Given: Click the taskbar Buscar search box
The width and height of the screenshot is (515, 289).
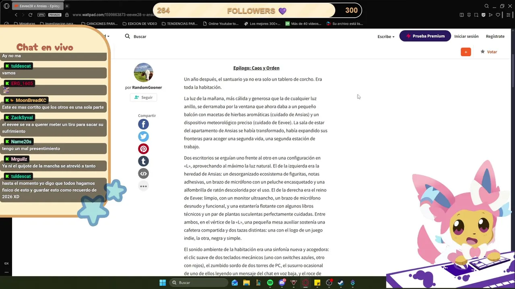Looking at the screenshot, I should point(199,283).
